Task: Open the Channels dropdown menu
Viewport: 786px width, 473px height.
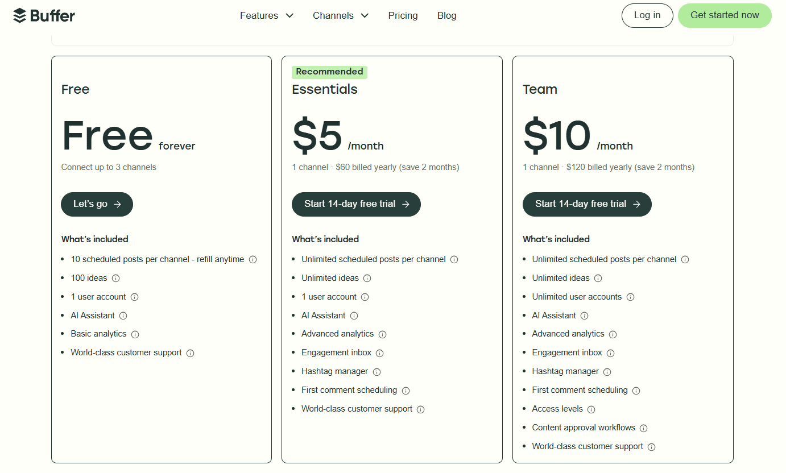Action: click(340, 15)
